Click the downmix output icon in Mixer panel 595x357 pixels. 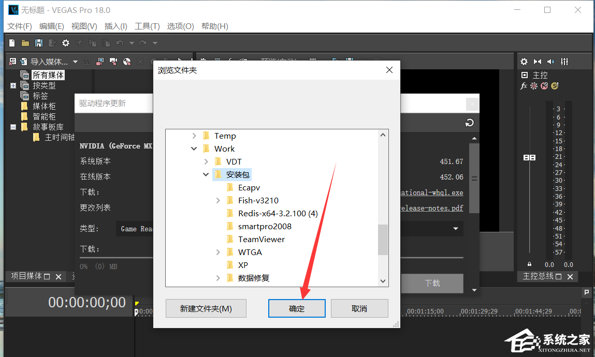pos(537,61)
